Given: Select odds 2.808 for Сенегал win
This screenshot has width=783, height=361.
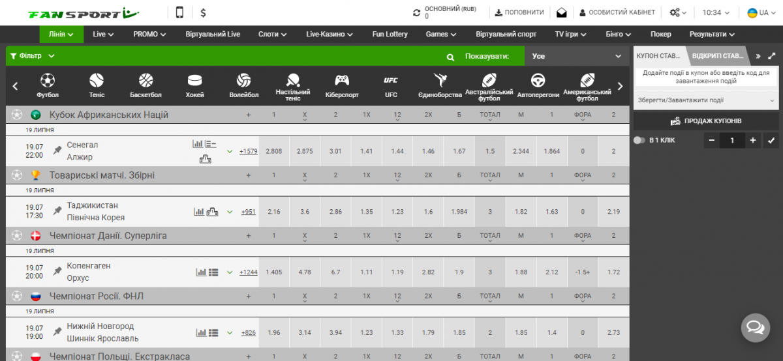Looking at the screenshot, I should coord(274,151).
